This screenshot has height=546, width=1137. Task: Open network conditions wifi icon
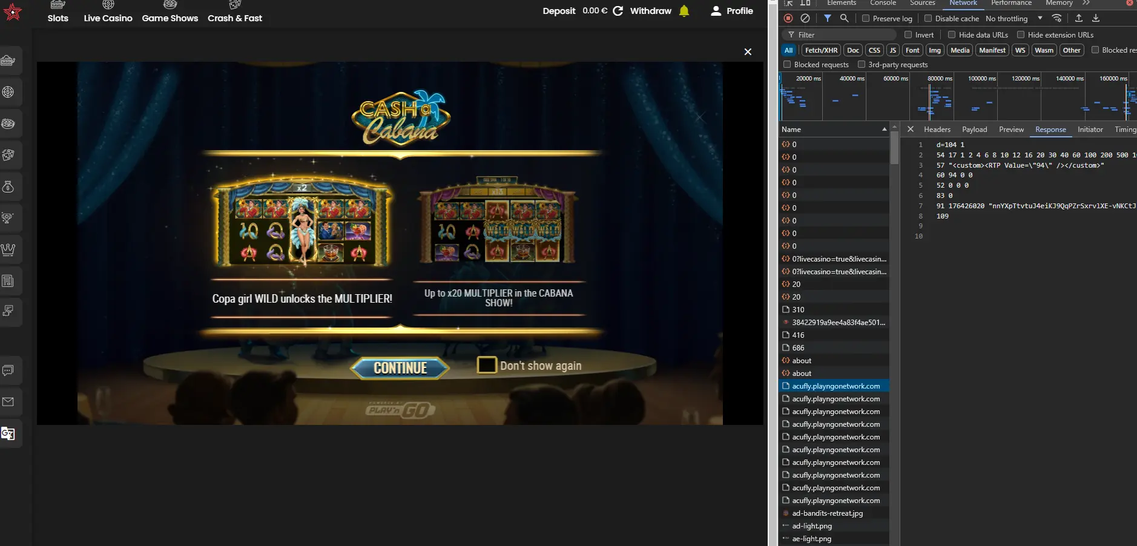(1056, 18)
